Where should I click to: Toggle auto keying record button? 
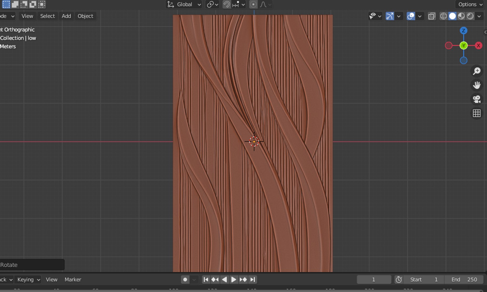(185, 280)
